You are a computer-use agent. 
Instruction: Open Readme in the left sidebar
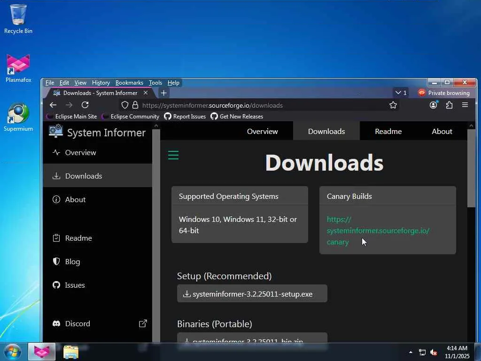[x=98, y=238]
